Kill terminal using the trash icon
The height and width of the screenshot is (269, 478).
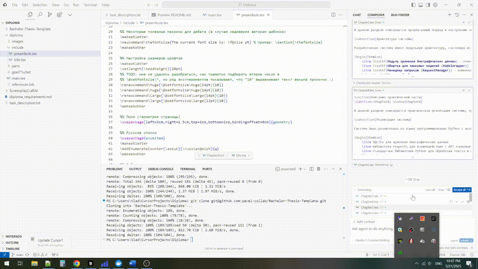coord(319,169)
